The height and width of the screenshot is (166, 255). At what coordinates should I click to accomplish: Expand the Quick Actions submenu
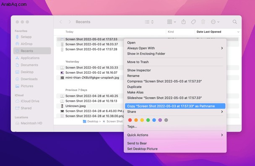click(175, 135)
